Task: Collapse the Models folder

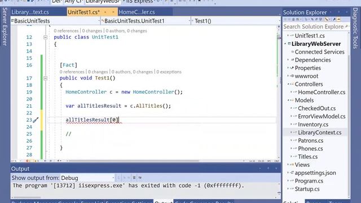Action: [288, 100]
